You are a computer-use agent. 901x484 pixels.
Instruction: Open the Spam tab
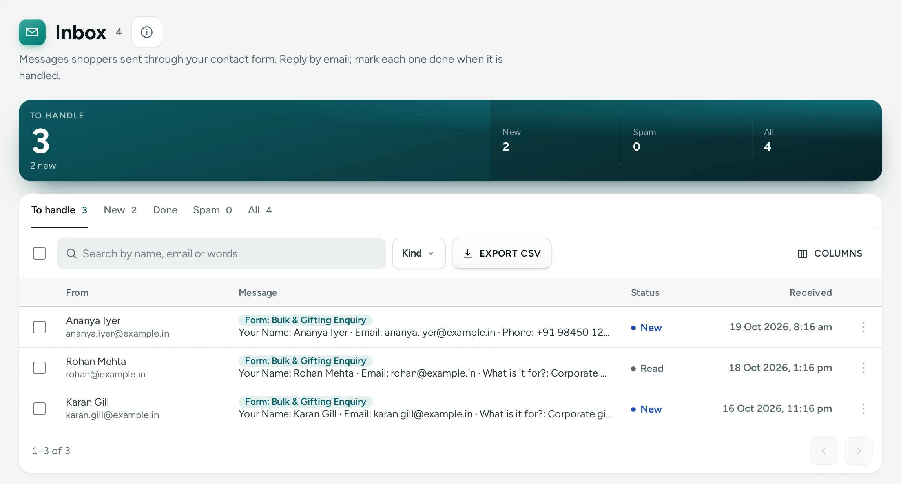(x=212, y=210)
